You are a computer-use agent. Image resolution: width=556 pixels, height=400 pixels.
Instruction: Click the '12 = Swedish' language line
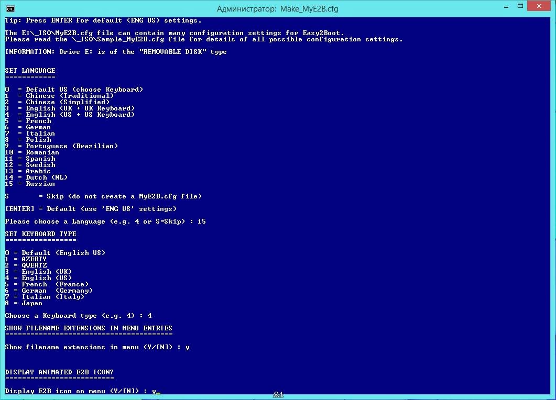coord(30,165)
